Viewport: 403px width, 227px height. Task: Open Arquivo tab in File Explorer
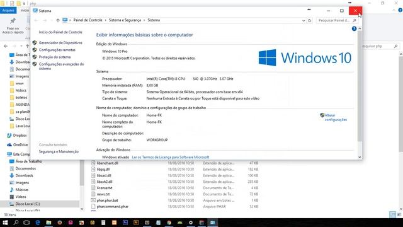coord(8,10)
